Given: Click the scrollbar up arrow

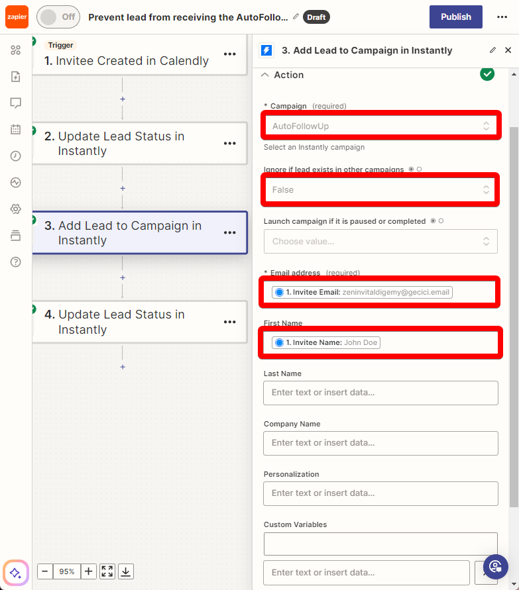Looking at the screenshot, I should point(514,75).
